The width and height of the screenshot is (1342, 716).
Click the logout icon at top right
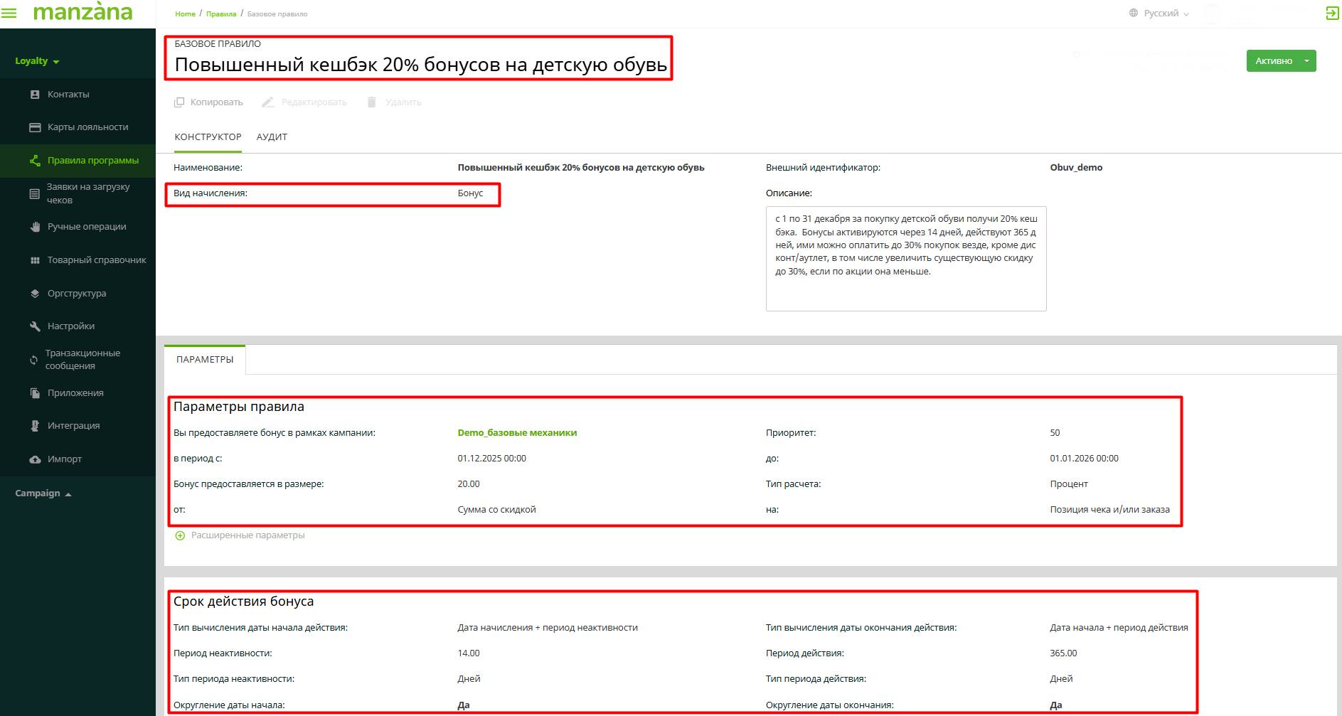point(1332,14)
